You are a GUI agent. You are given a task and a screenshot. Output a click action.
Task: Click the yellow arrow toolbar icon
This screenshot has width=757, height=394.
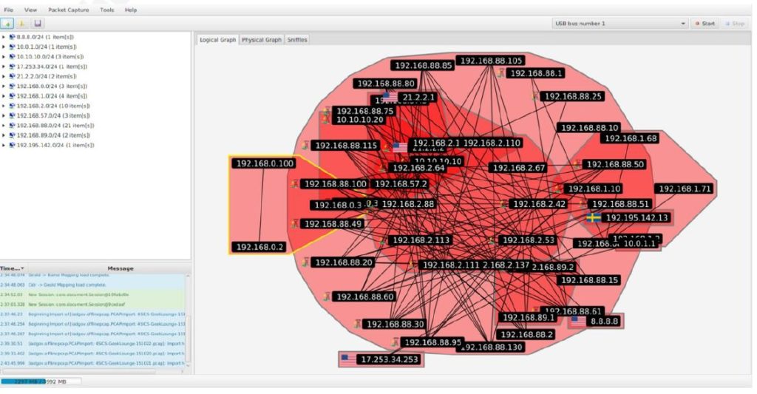[21, 23]
